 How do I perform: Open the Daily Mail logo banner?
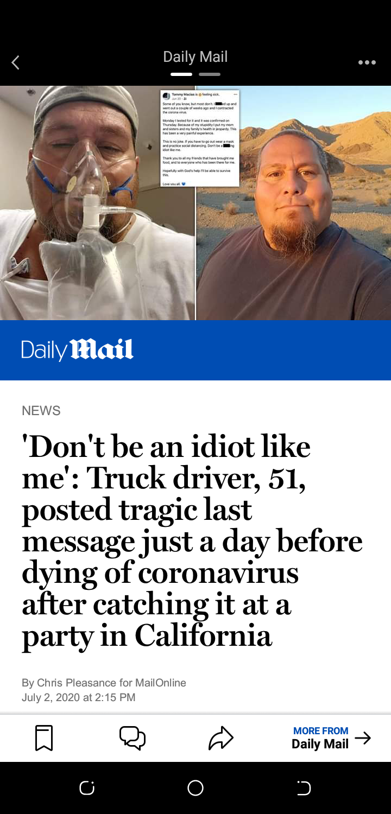[x=195, y=350]
